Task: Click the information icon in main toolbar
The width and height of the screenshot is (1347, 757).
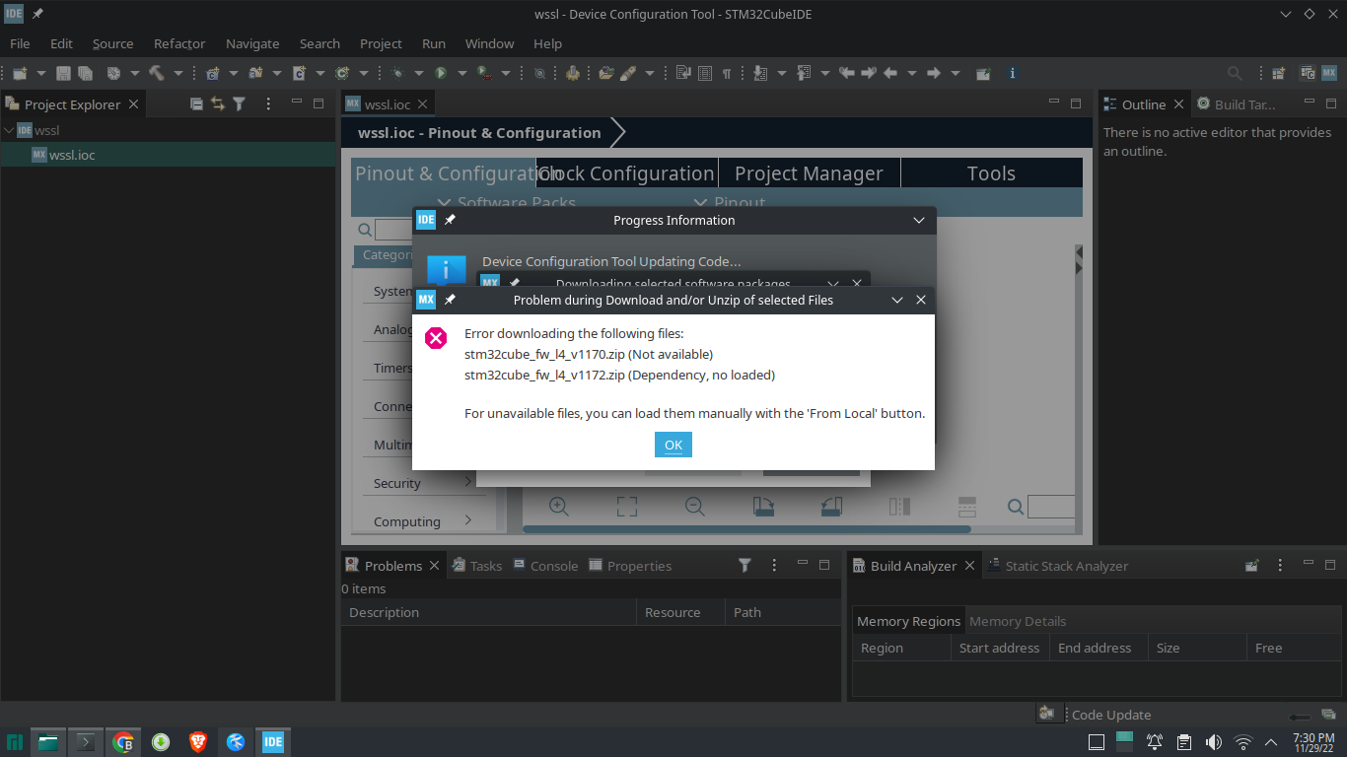Action: pos(1012,73)
